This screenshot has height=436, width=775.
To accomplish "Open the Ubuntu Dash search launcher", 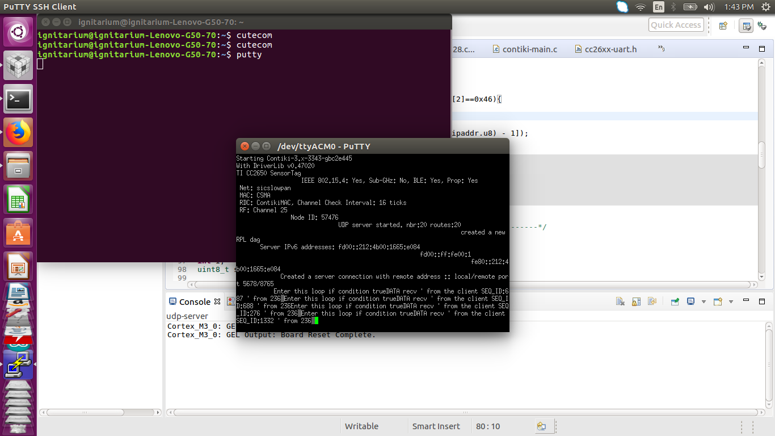I will coord(18,32).
